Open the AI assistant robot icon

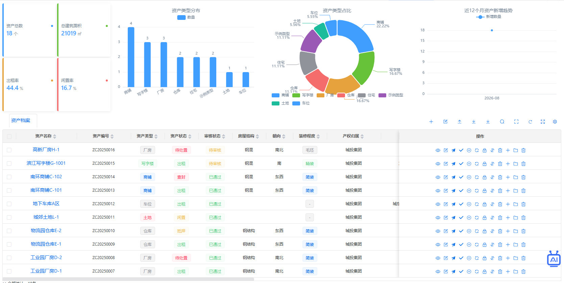coord(554,259)
